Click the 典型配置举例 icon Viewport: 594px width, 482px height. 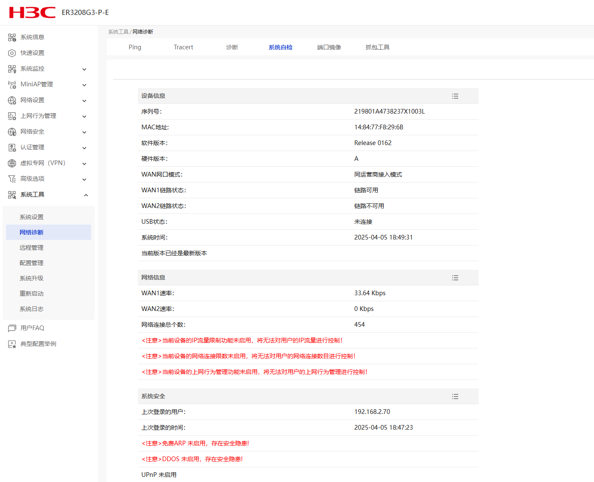pyautogui.click(x=12, y=344)
